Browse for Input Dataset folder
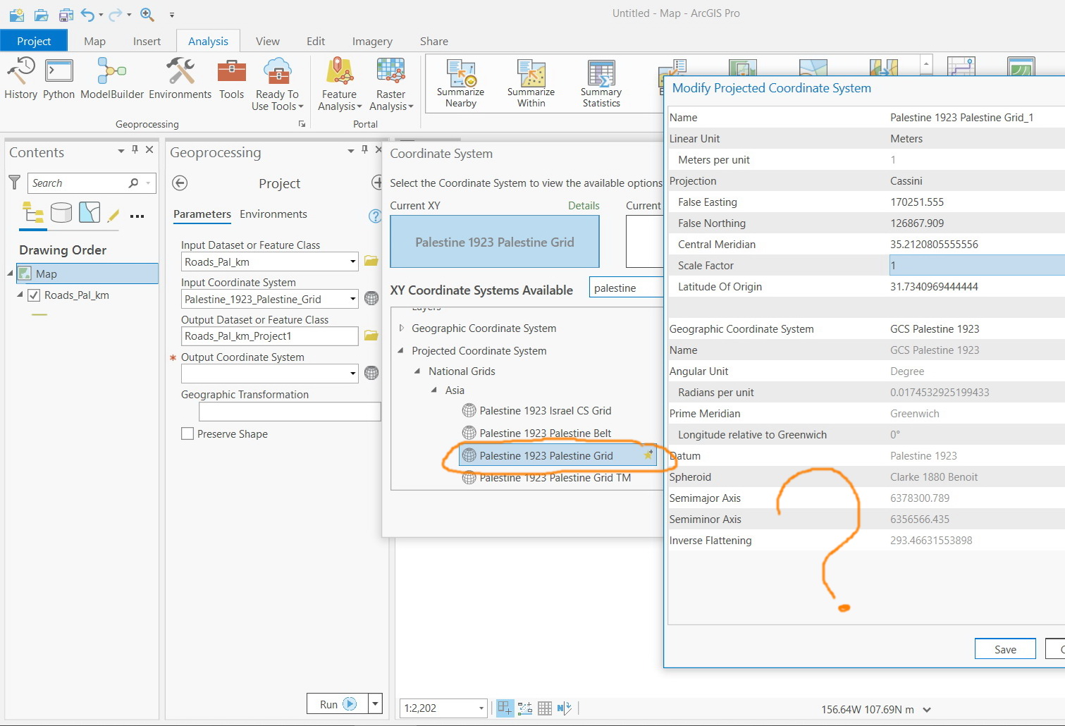This screenshot has width=1065, height=726. pyautogui.click(x=371, y=262)
